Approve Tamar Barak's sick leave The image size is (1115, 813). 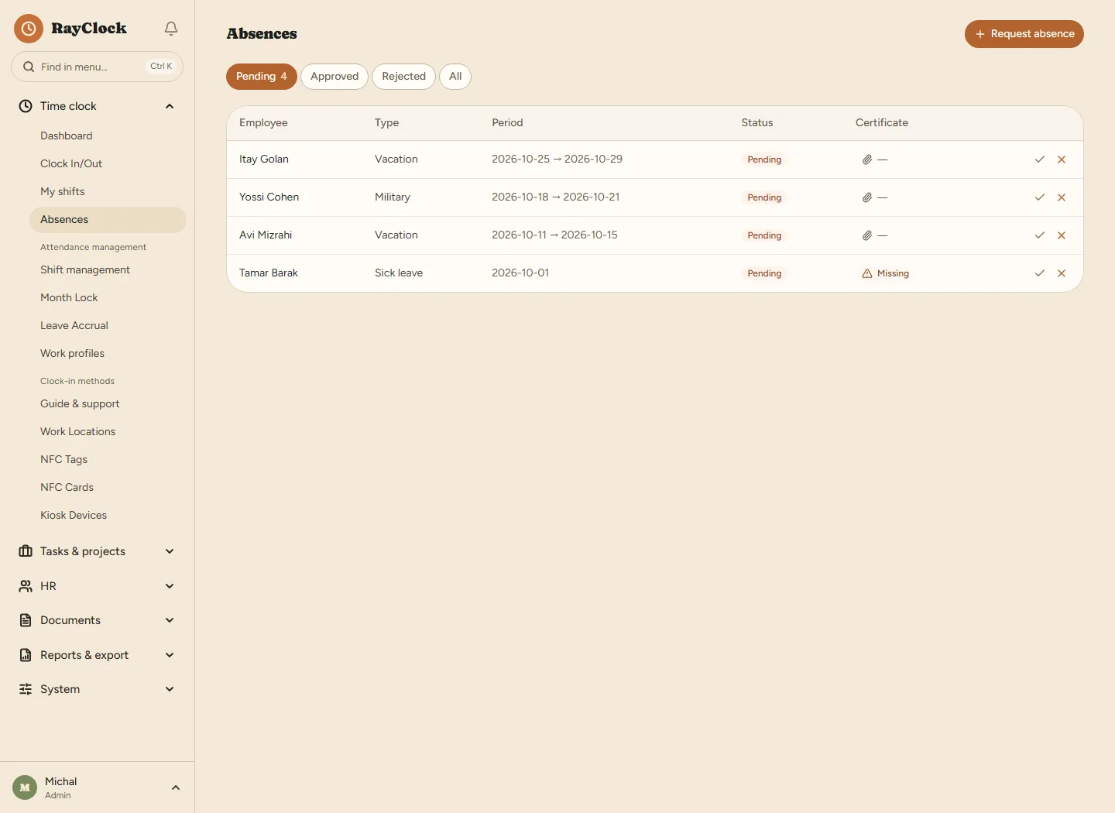1040,273
